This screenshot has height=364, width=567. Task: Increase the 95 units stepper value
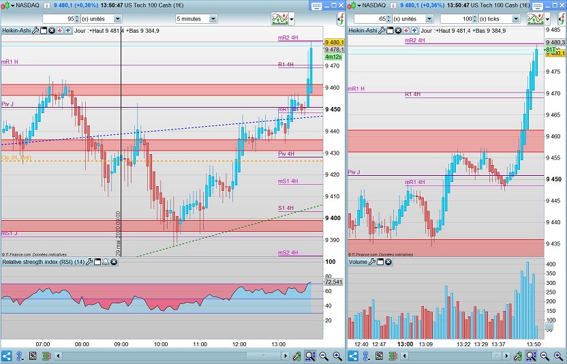click(x=76, y=16)
